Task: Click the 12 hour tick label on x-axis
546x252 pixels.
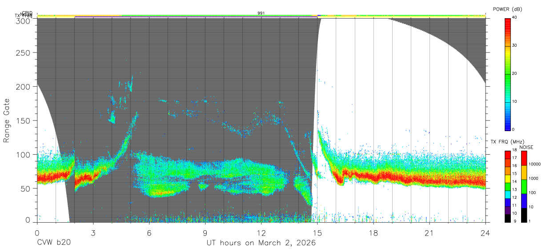Action: pos(261,232)
